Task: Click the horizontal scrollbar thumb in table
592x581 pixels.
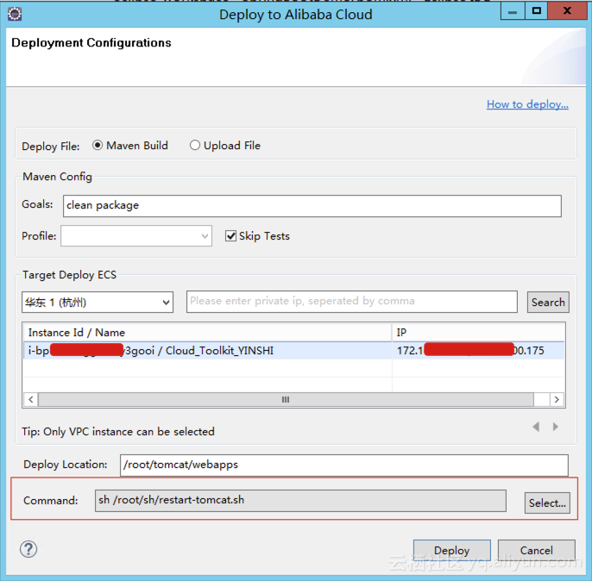Action: 286,400
